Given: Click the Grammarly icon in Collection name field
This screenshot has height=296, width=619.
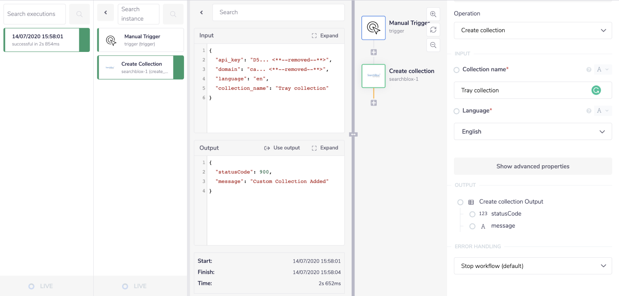Looking at the screenshot, I should tap(596, 90).
